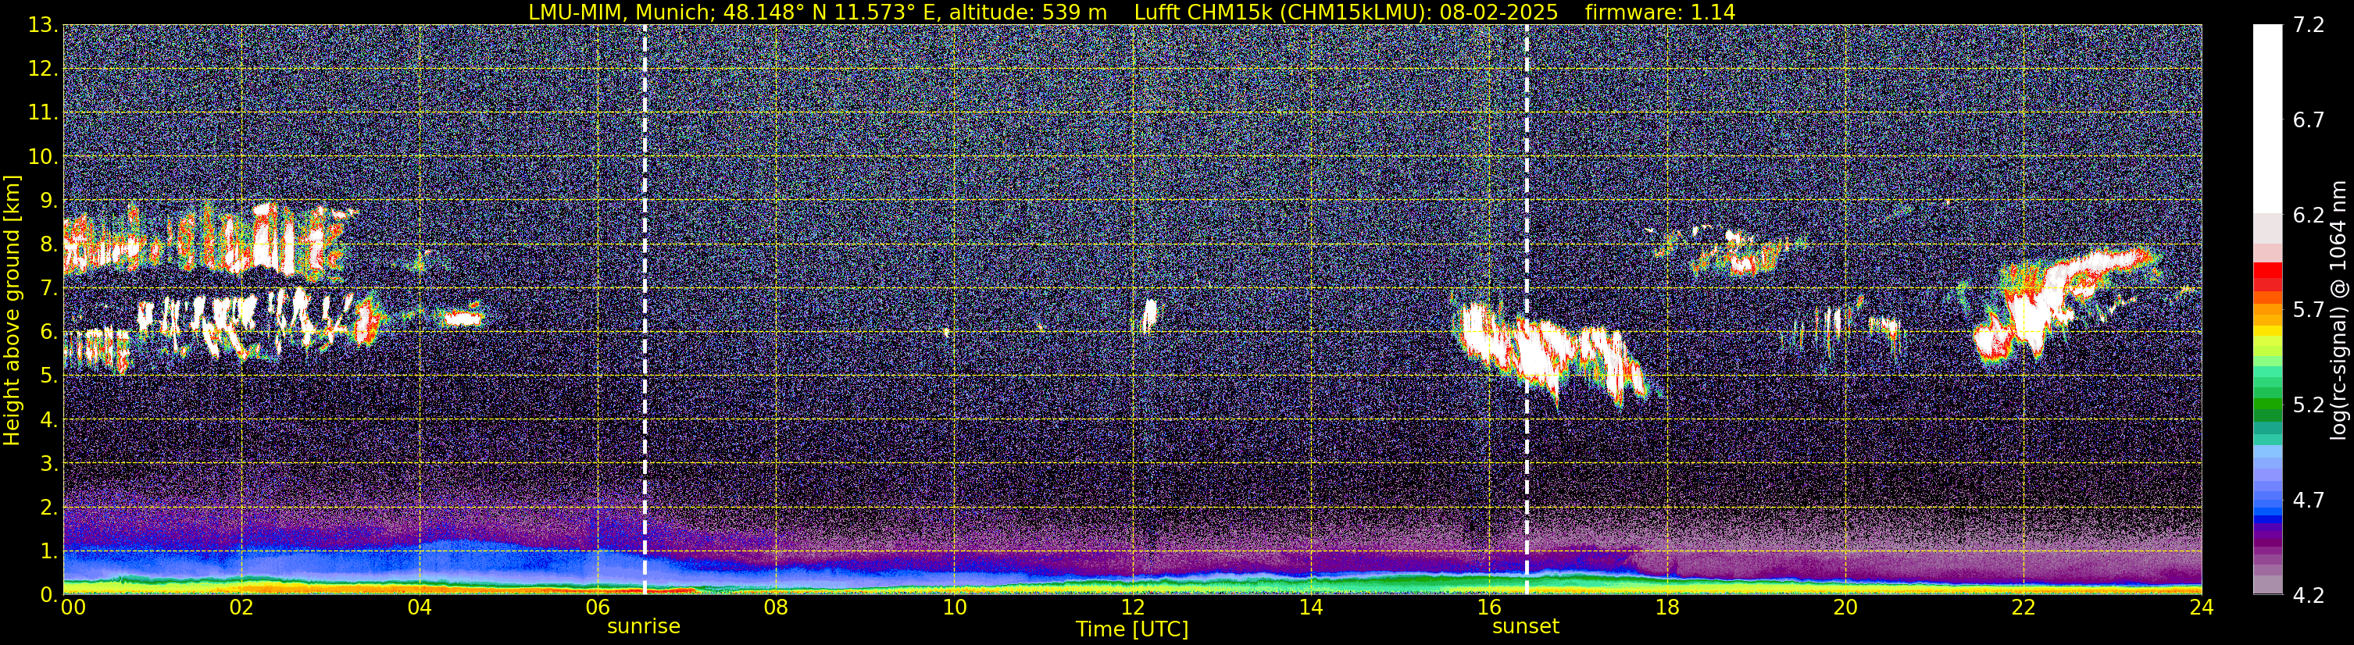This screenshot has width=2354, height=645.
Task: Click the time axis tick label 16
Action: point(1488,608)
